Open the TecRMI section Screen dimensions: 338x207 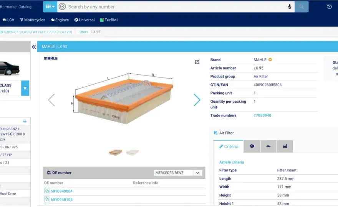[x=109, y=20]
